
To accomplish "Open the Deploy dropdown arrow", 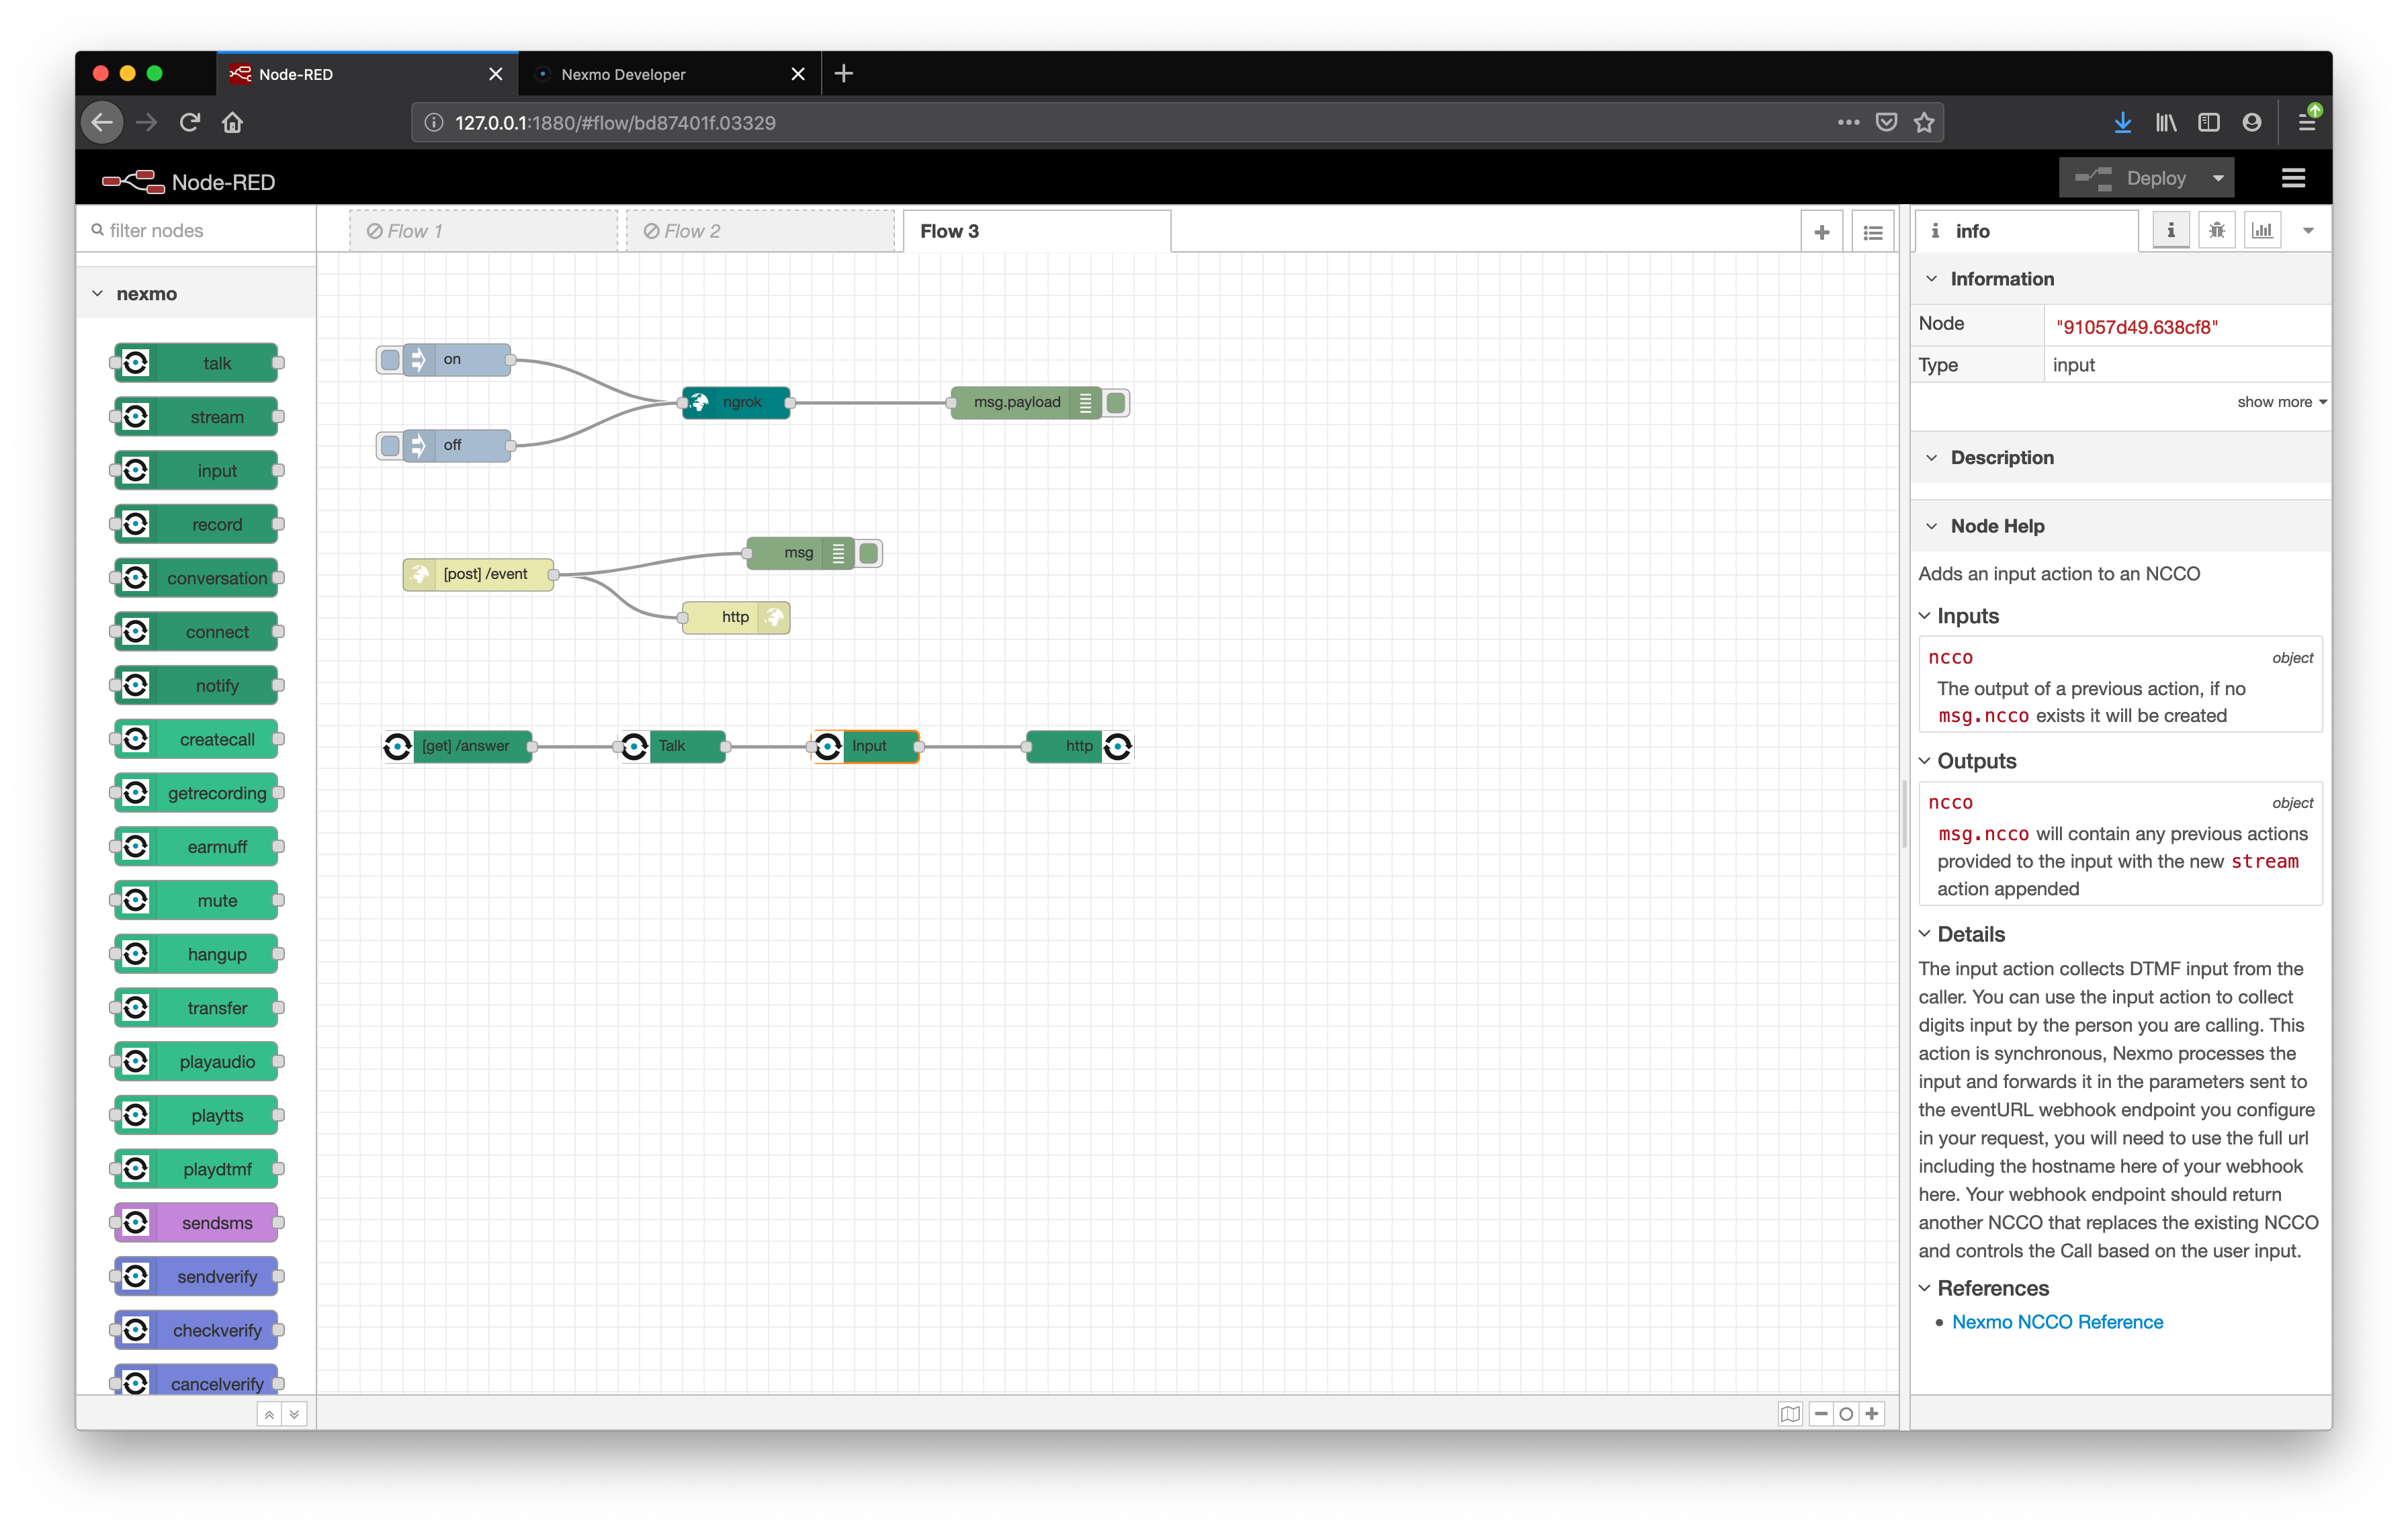I will (2217, 177).
